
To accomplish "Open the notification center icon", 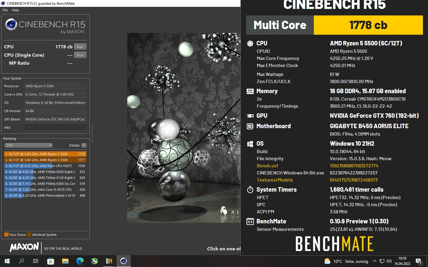I will [419, 261].
